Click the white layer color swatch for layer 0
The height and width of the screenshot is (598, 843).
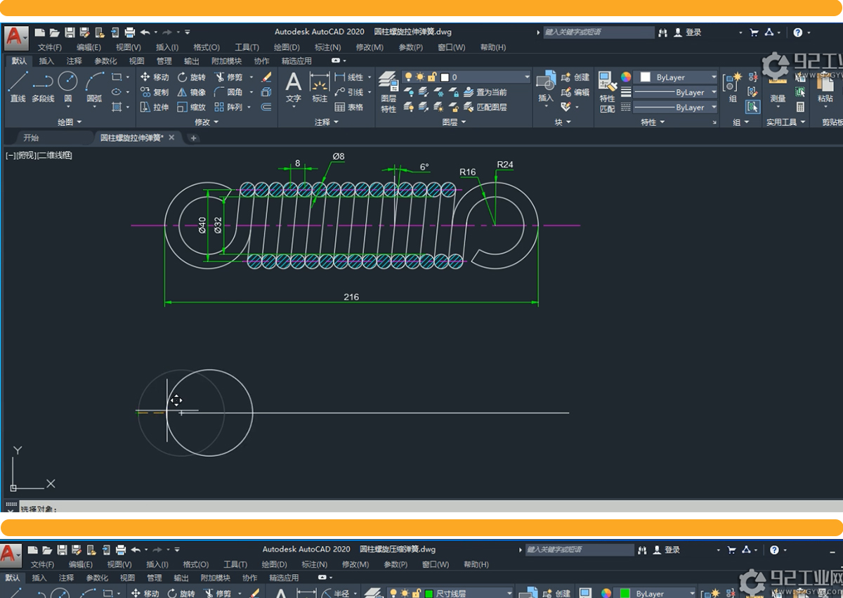[445, 77]
